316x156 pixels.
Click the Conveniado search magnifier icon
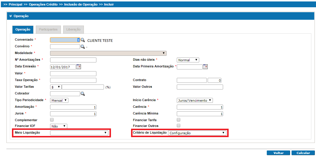pyautogui.click(x=83, y=40)
